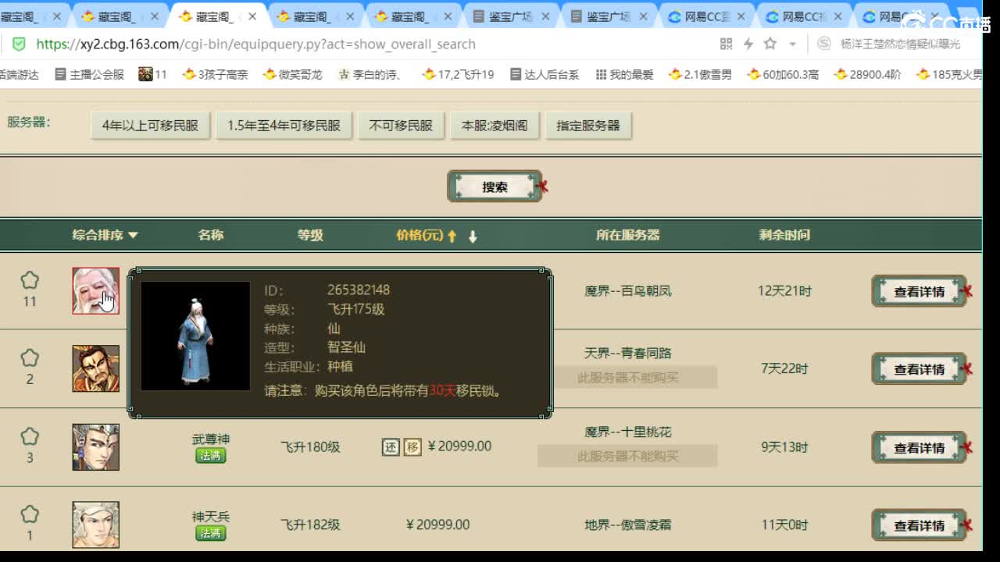The width and height of the screenshot is (1000, 562).
Task: Open the 达人后台系 bookmark
Action: point(545,74)
